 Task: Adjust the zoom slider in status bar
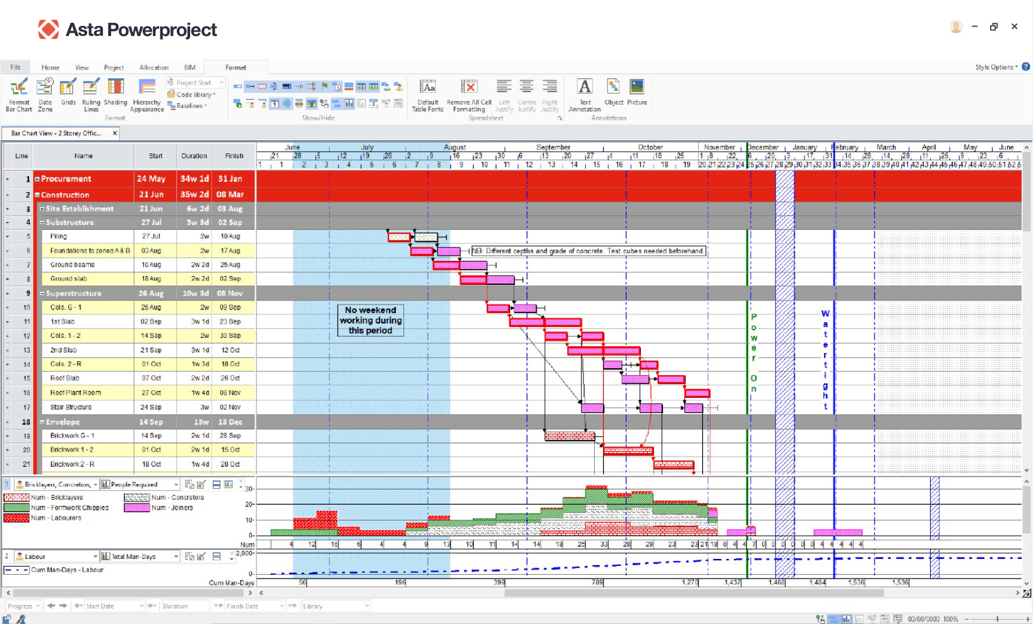997,619
